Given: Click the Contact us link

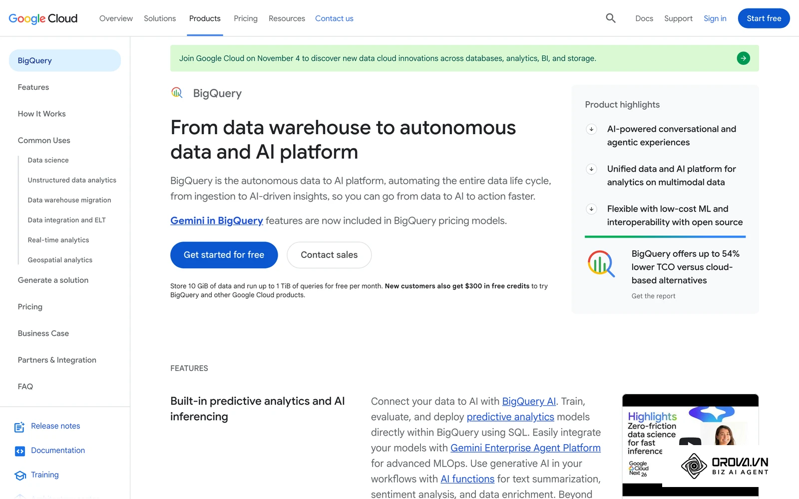Looking at the screenshot, I should pos(334,18).
